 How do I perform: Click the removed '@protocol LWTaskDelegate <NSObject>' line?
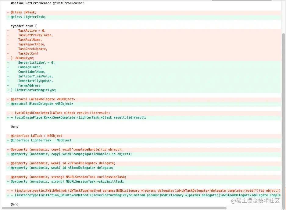[x=143, y=99]
